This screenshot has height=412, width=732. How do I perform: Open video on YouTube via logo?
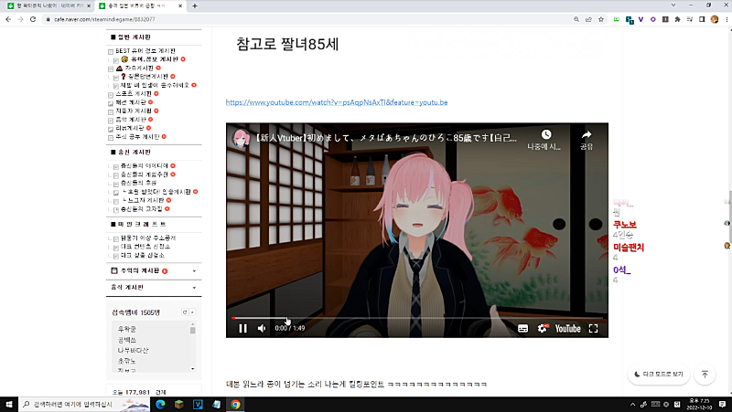567,329
